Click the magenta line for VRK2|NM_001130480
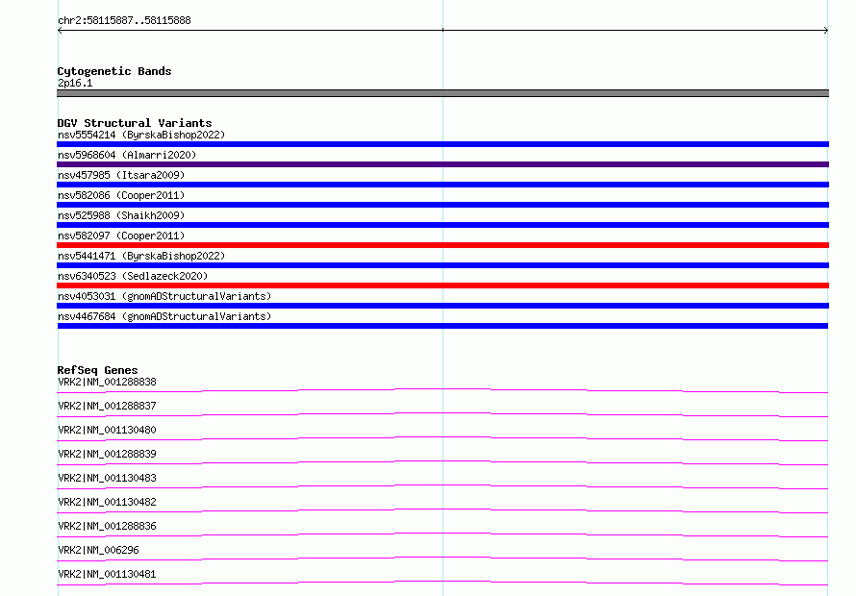 tap(442, 438)
